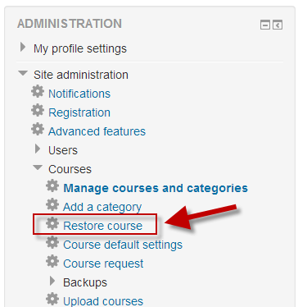
Task: Expand My profile settings
Action: (x=23, y=48)
